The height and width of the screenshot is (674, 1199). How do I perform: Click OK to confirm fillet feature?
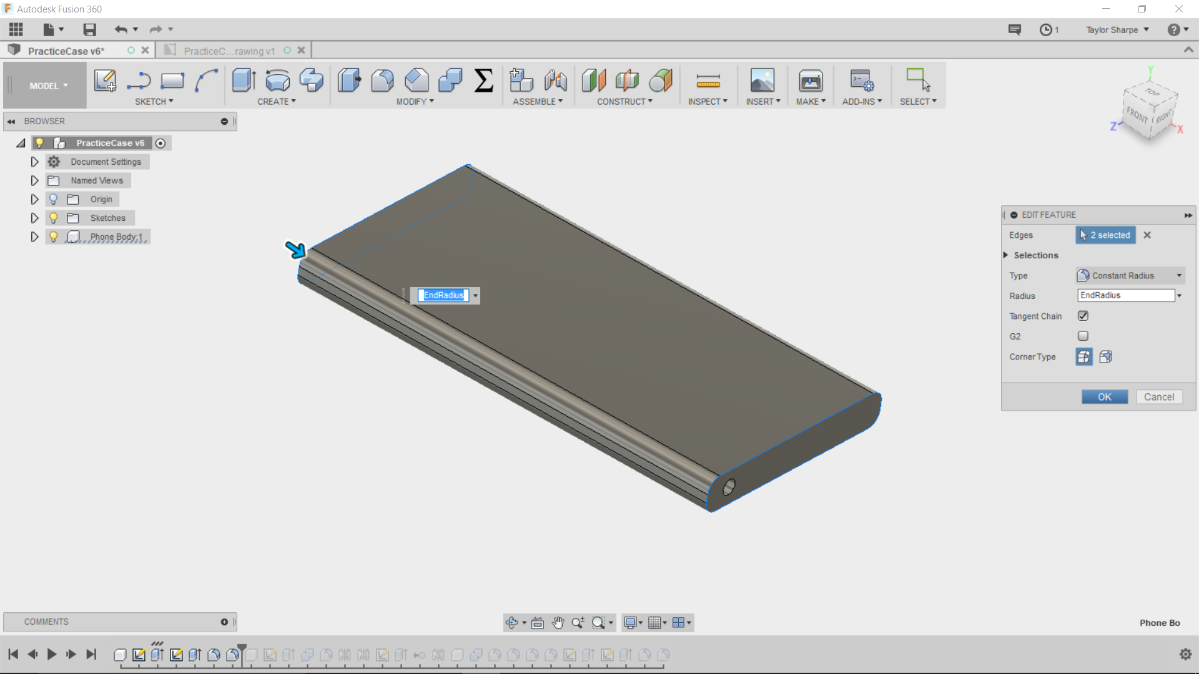(1105, 396)
